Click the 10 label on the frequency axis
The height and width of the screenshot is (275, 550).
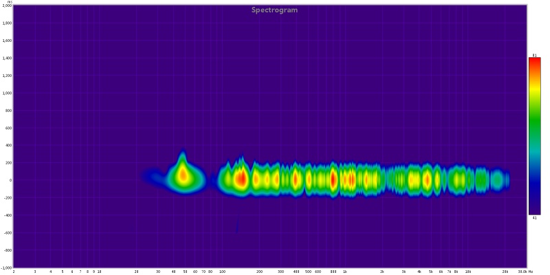(99, 272)
